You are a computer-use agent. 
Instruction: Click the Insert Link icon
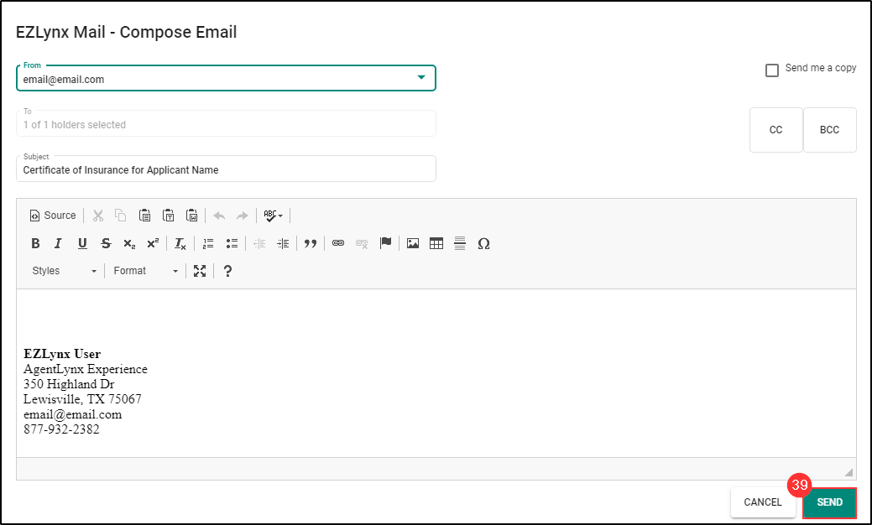[338, 243]
